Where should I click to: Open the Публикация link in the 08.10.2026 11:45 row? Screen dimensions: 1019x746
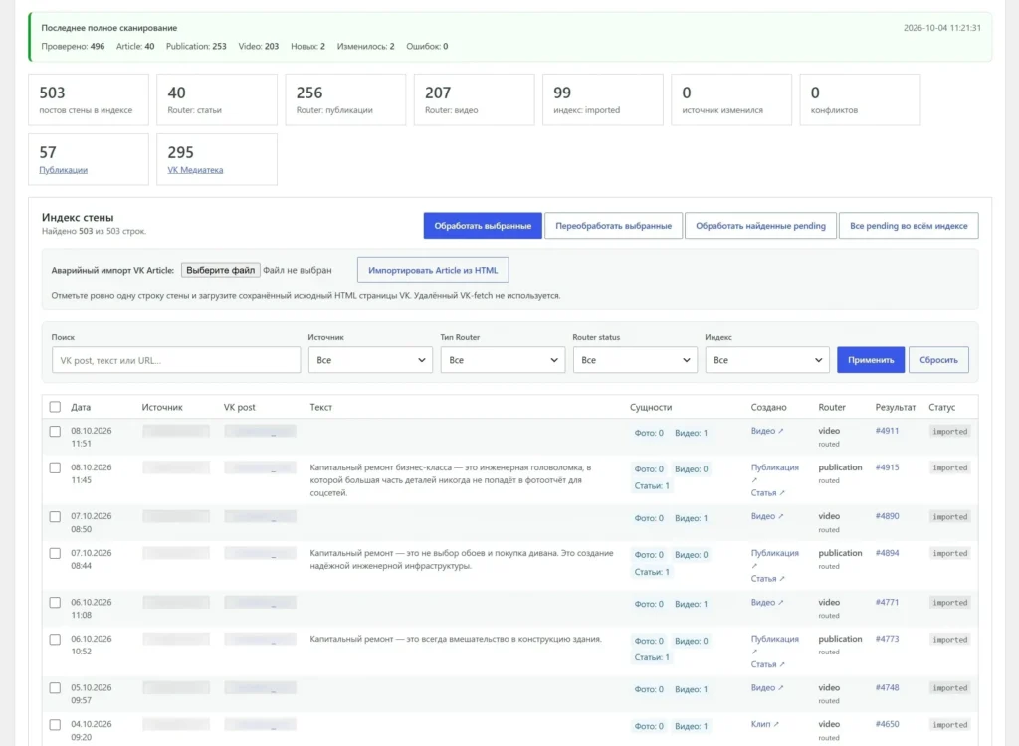click(774, 467)
